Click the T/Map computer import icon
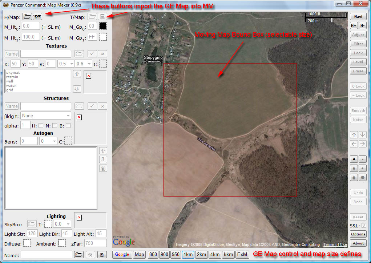 pyautogui.click(x=102, y=16)
